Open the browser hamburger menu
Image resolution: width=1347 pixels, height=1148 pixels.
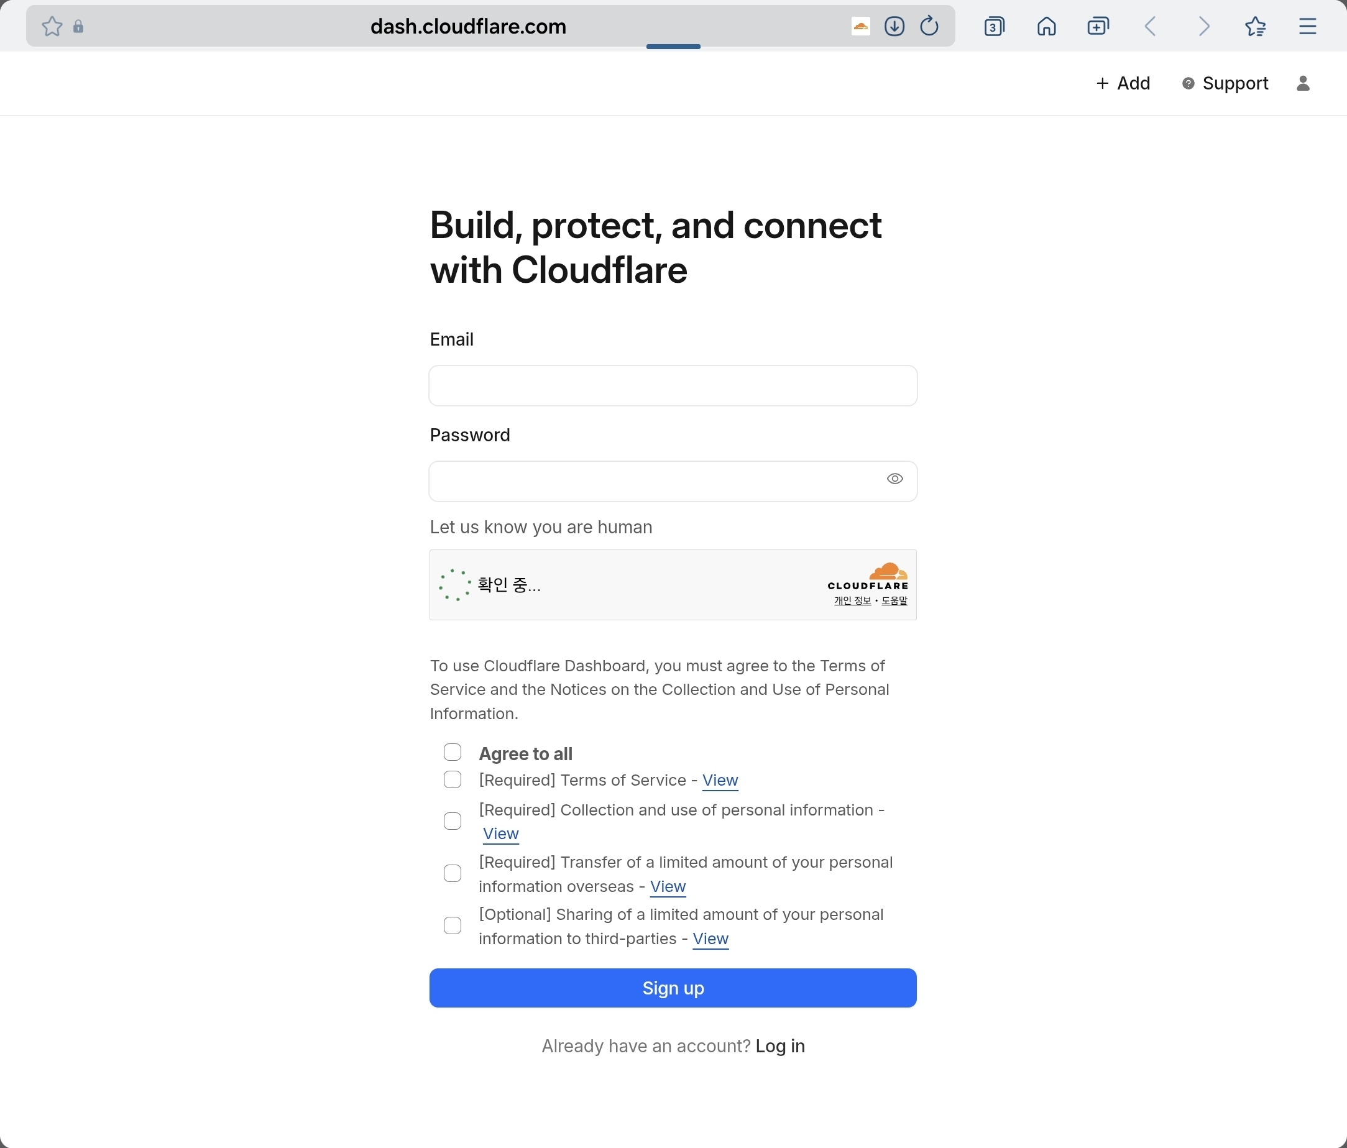pyautogui.click(x=1307, y=27)
